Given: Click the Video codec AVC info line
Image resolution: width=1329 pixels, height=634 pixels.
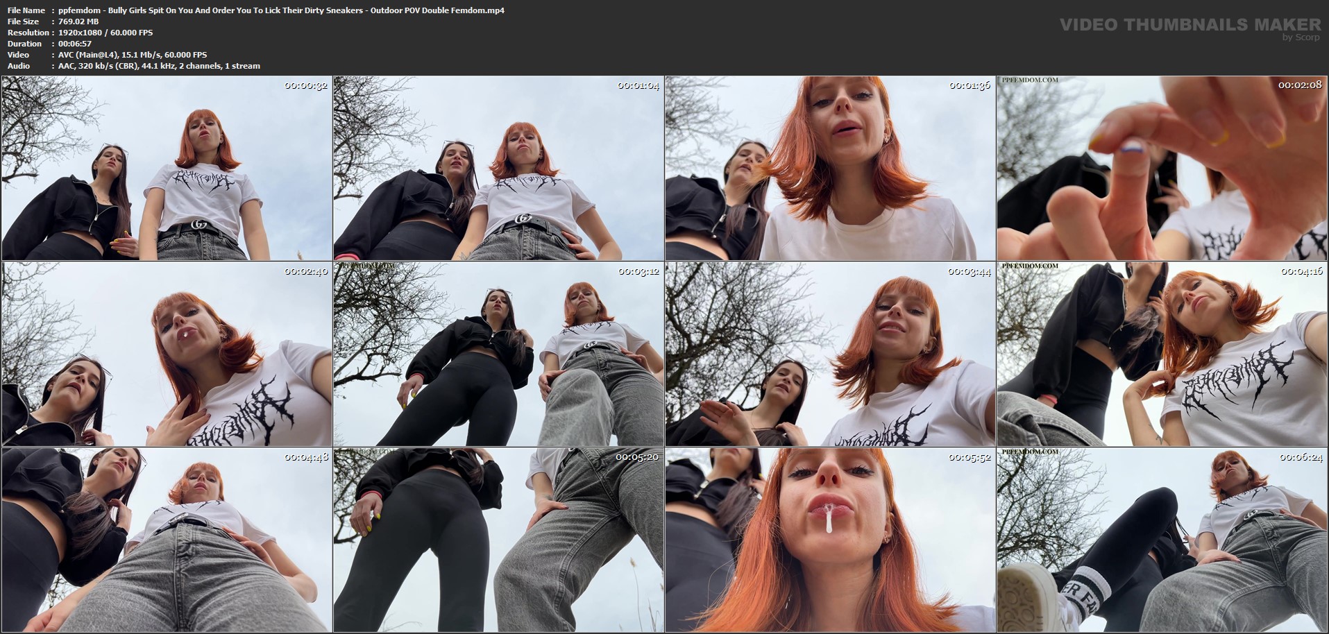Looking at the screenshot, I should [x=132, y=55].
